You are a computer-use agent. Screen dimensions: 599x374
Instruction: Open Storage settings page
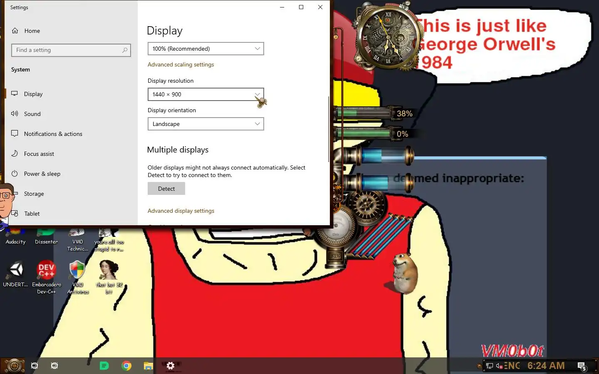pyautogui.click(x=34, y=194)
